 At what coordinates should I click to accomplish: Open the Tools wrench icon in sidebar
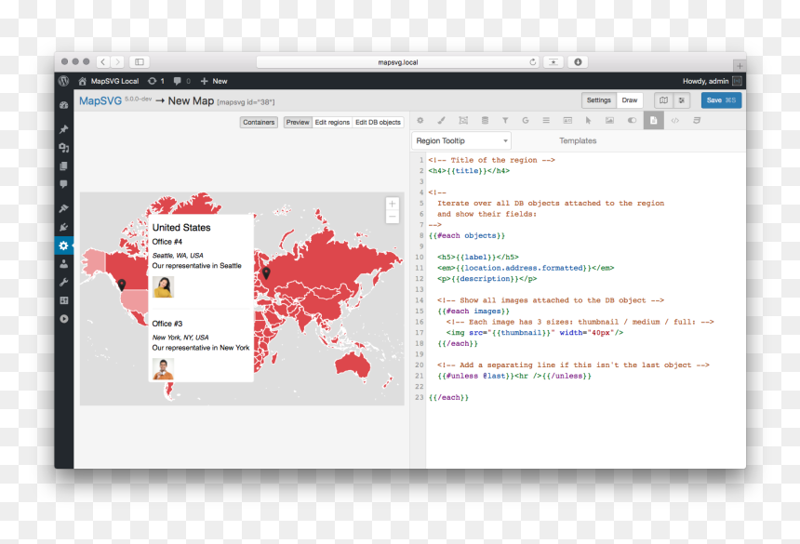[64, 283]
